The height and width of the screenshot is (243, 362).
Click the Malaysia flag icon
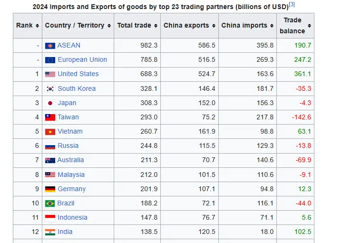tap(50, 175)
